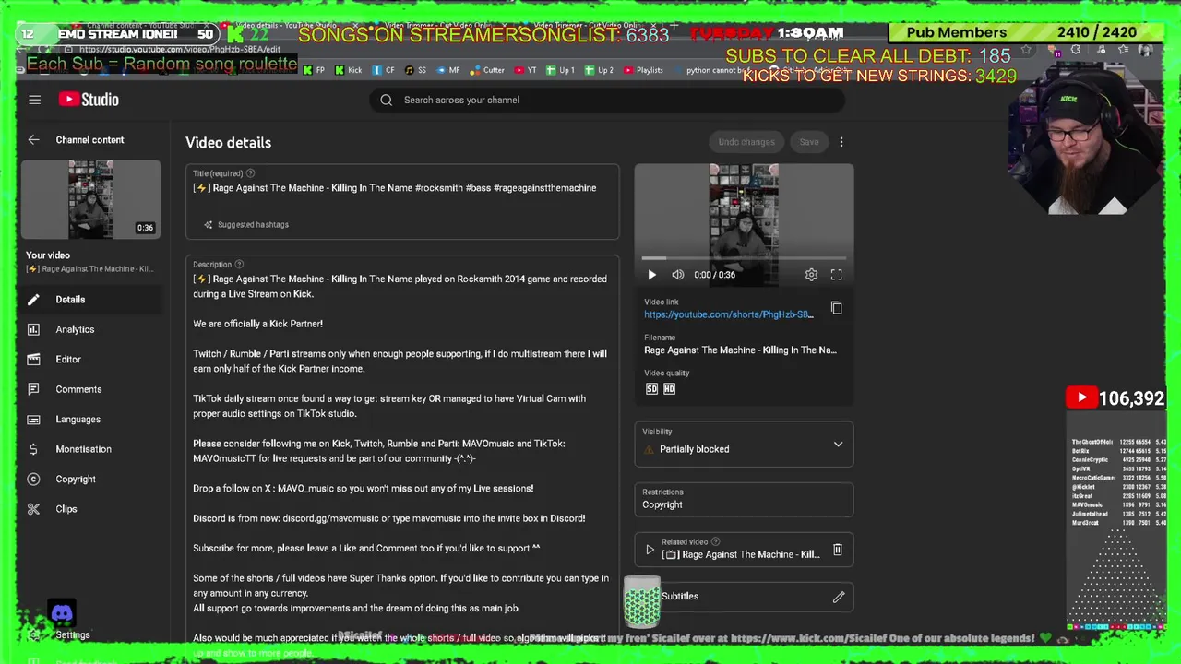Image resolution: width=1181 pixels, height=664 pixels.
Task: Click the Undo changes button
Action: [x=746, y=142]
